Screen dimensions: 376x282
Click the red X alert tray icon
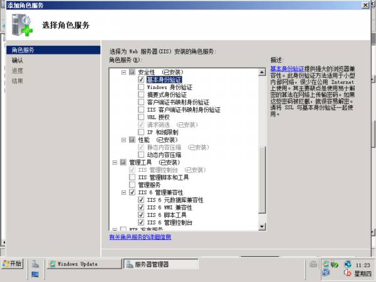[347, 273]
